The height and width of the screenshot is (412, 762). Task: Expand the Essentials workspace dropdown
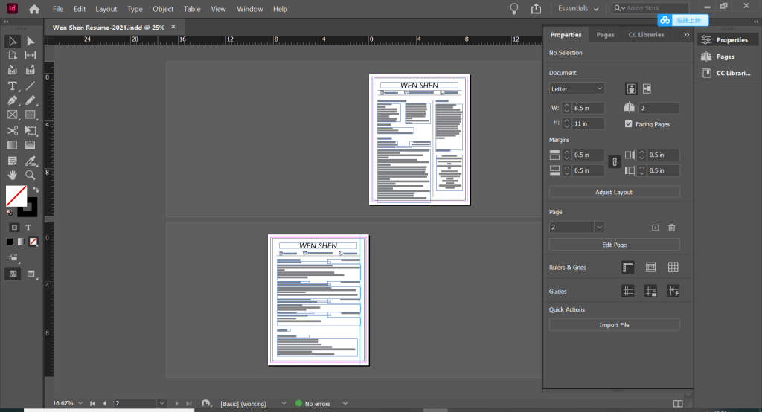click(579, 9)
